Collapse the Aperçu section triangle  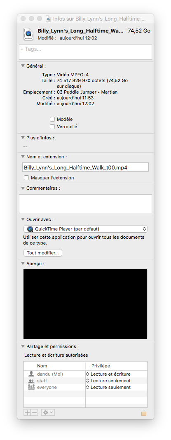pos(23,264)
